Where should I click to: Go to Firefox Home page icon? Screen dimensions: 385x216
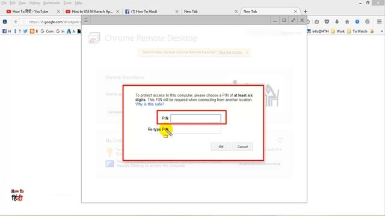tap(347, 22)
